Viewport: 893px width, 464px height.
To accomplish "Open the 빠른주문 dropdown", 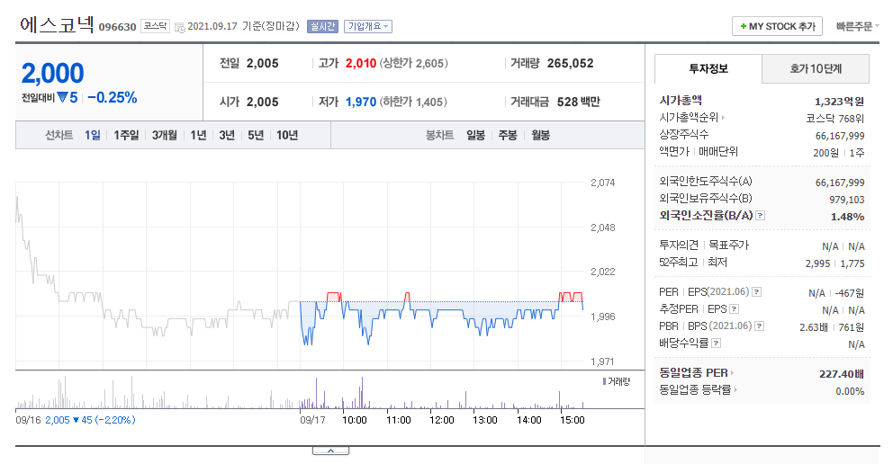I will click(x=857, y=26).
